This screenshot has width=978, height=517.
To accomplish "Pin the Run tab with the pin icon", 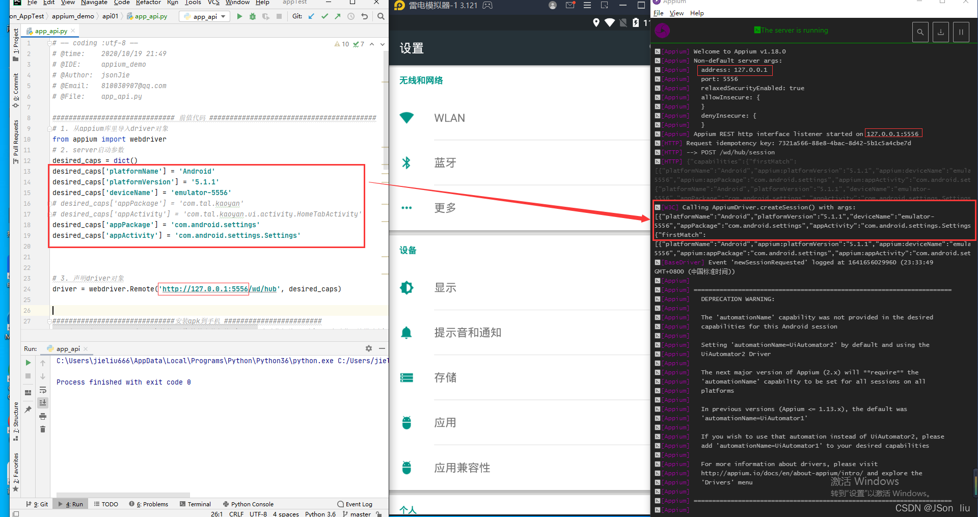I will point(28,409).
